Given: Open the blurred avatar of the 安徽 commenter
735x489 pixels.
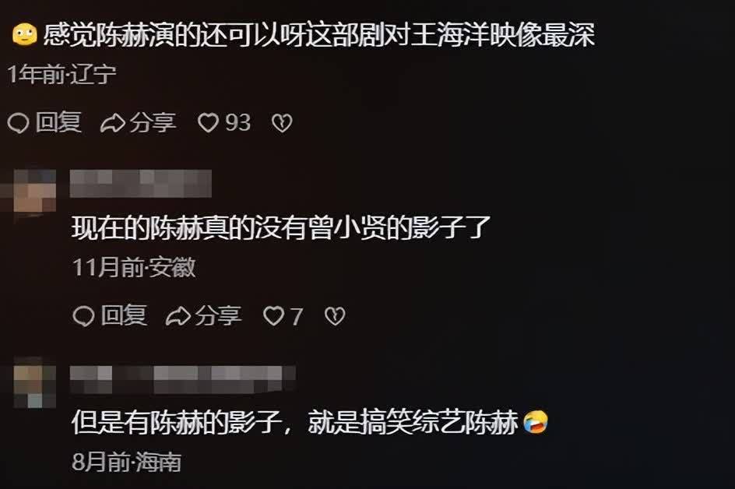Looking at the screenshot, I should (x=34, y=192).
